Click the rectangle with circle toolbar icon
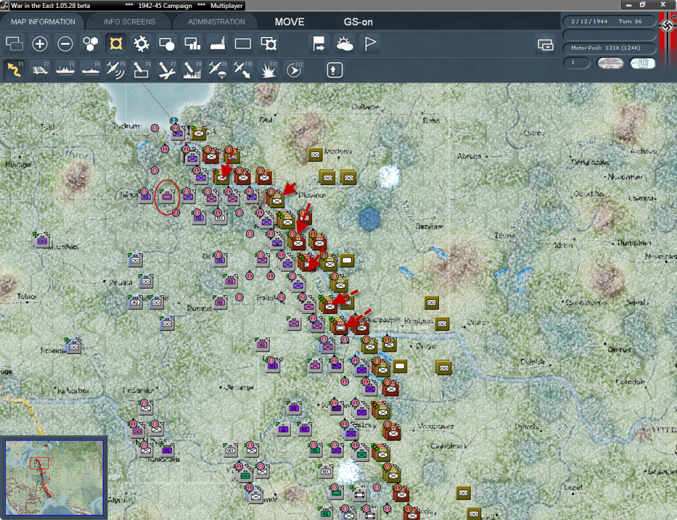This screenshot has width=677, height=520. point(167,44)
